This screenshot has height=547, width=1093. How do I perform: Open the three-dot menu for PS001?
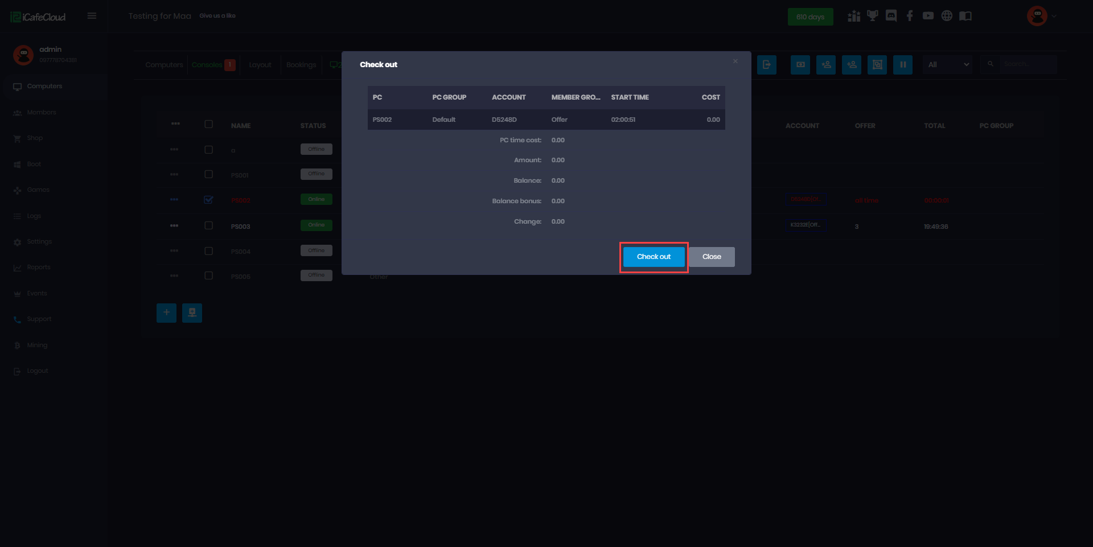pyautogui.click(x=174, y=174)
